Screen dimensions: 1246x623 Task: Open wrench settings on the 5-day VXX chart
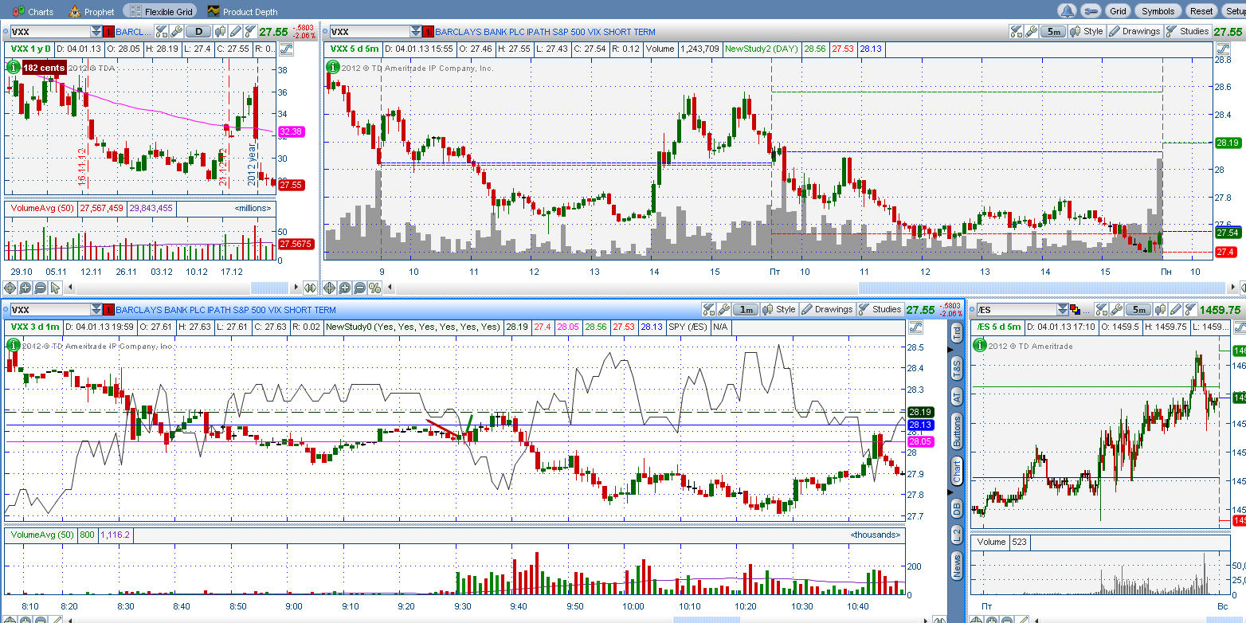point(1030,32)
